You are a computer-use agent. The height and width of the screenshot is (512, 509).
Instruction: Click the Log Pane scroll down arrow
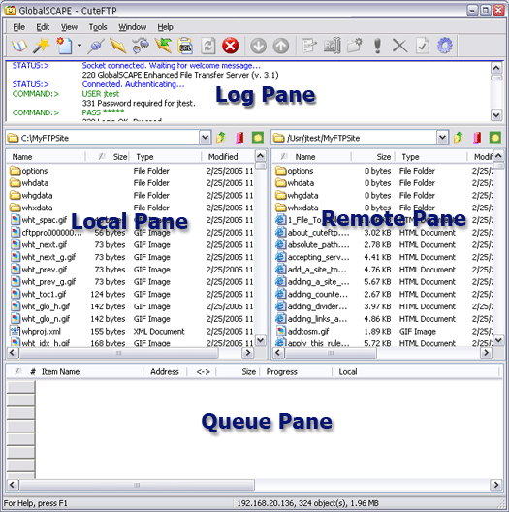(x=496, y=115)
